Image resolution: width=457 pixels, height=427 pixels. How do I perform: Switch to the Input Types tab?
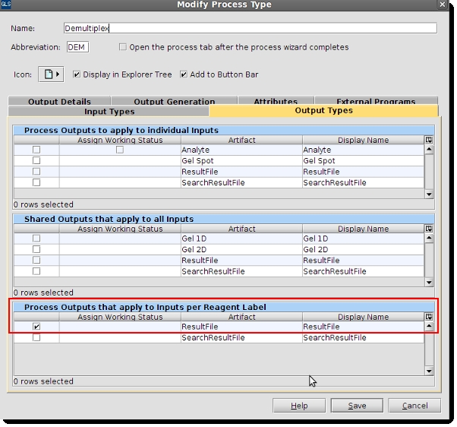pos(109,111)
